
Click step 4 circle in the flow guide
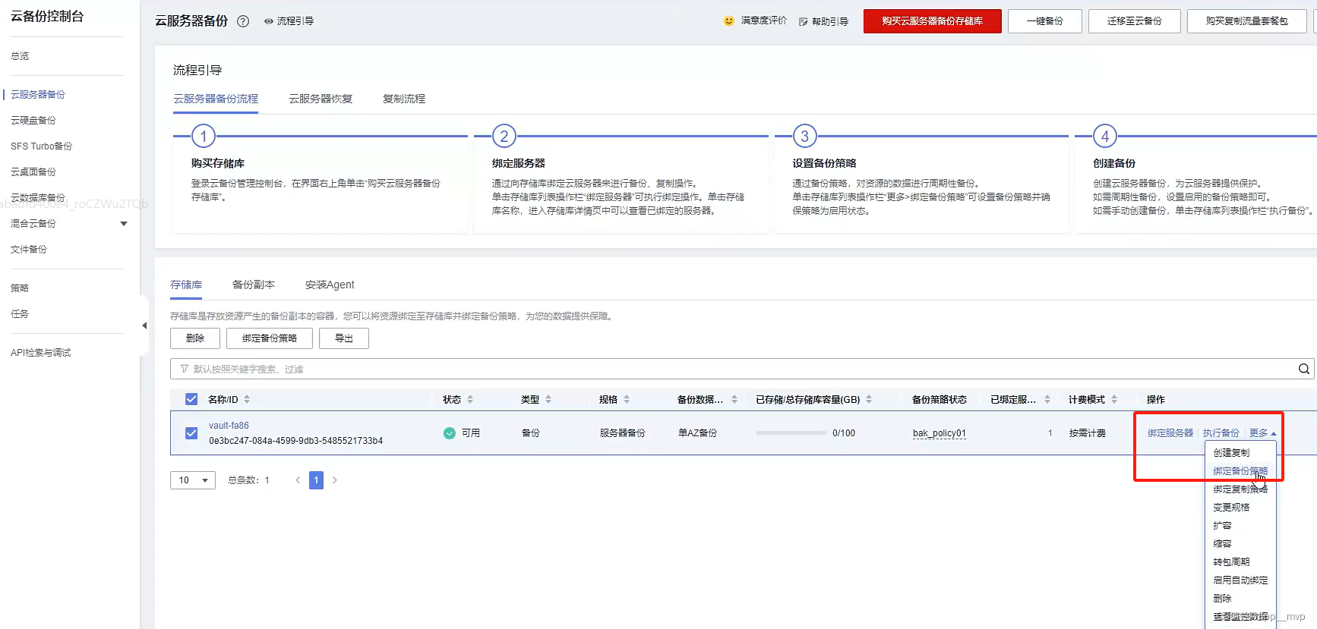1105,137
